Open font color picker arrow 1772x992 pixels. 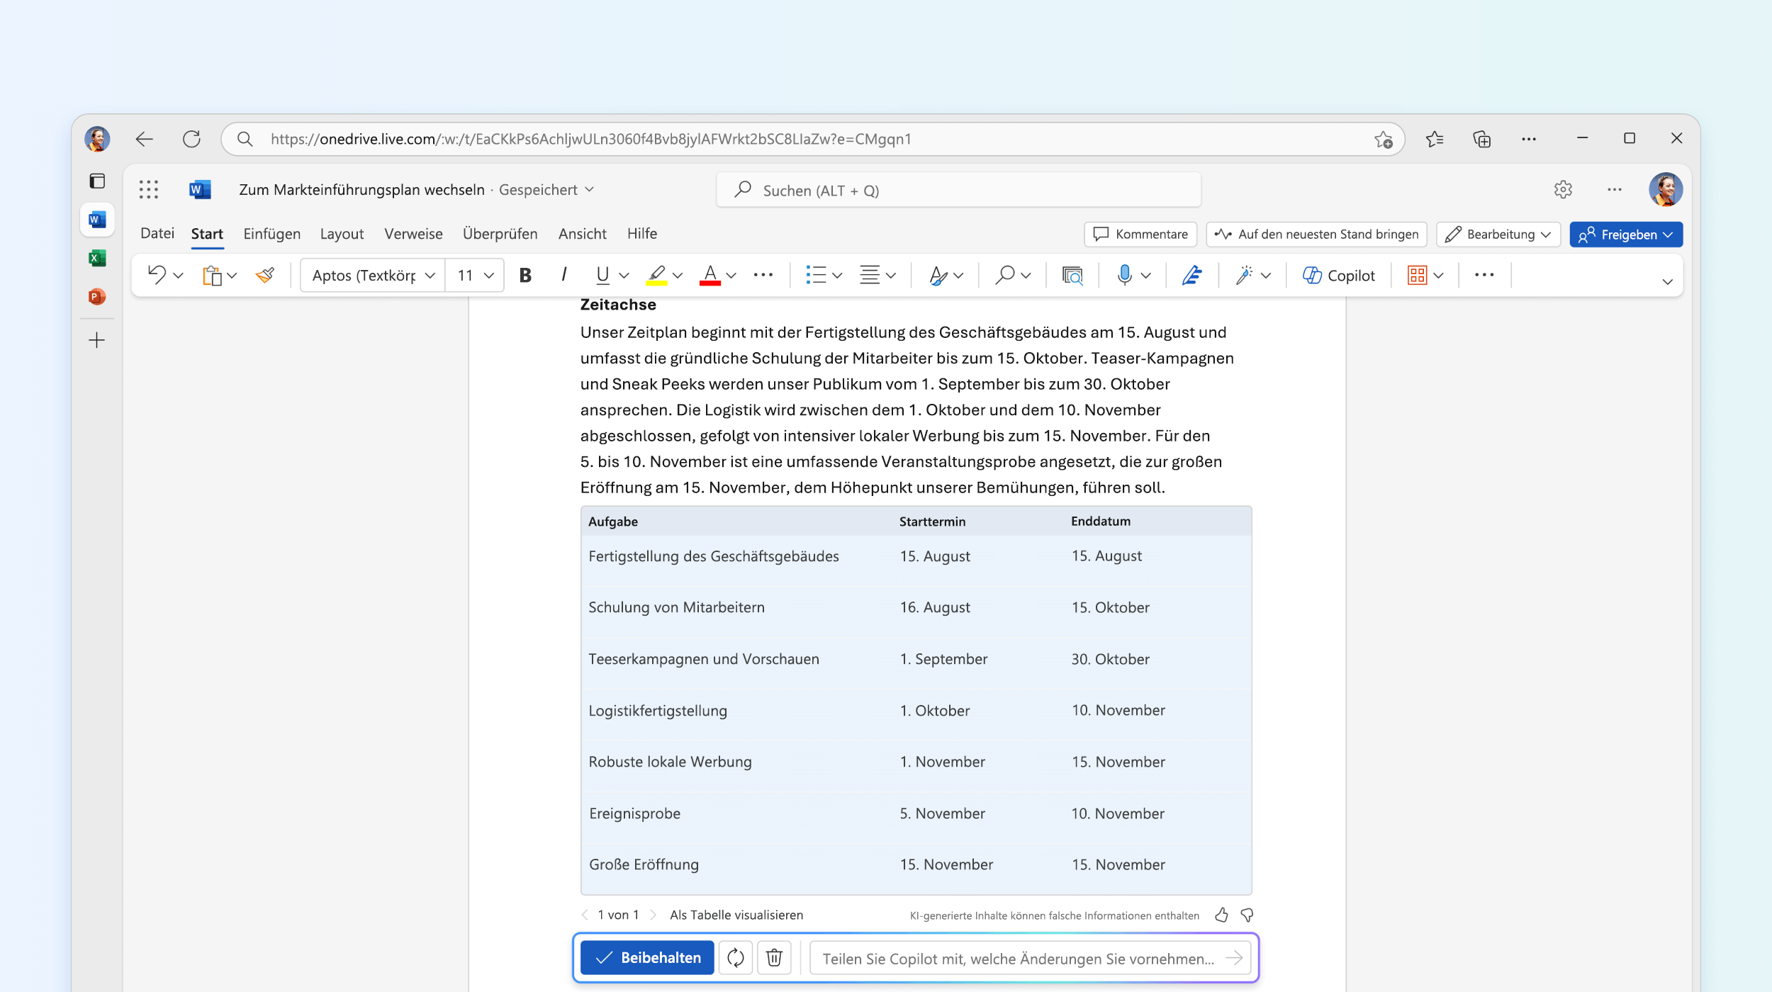point(731,276)
